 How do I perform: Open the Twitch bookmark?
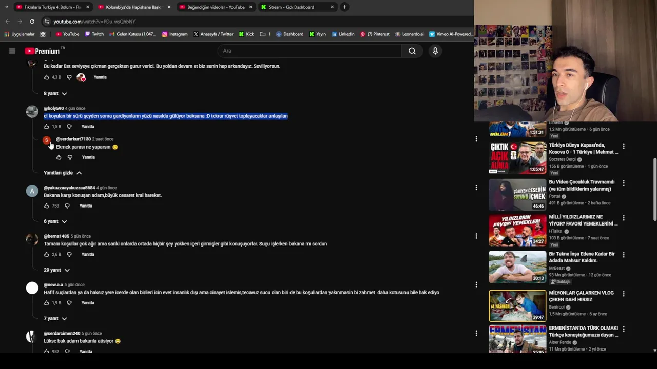click(x=94, y=34)
